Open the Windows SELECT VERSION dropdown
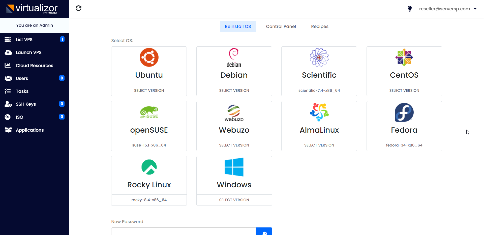 234,200
